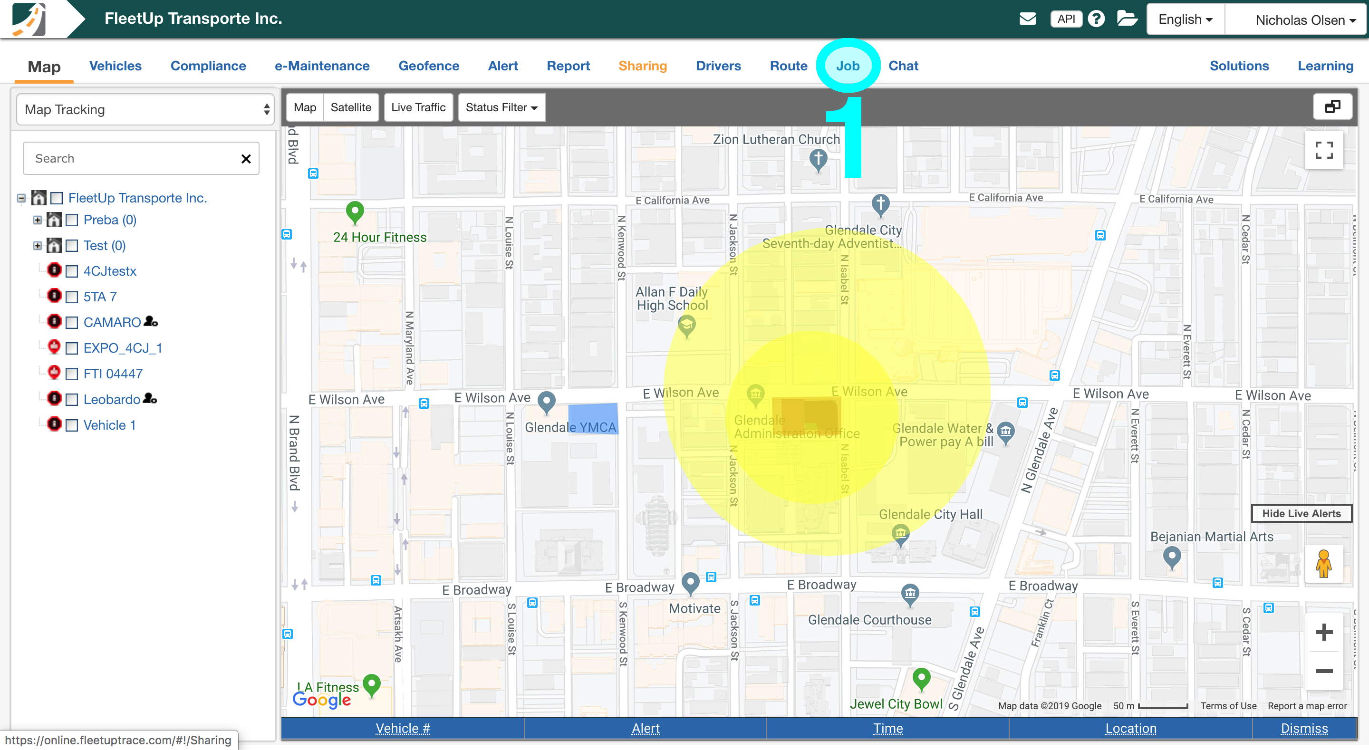
Task: Open the Sharing tab
Action: (x=643, y=66)
